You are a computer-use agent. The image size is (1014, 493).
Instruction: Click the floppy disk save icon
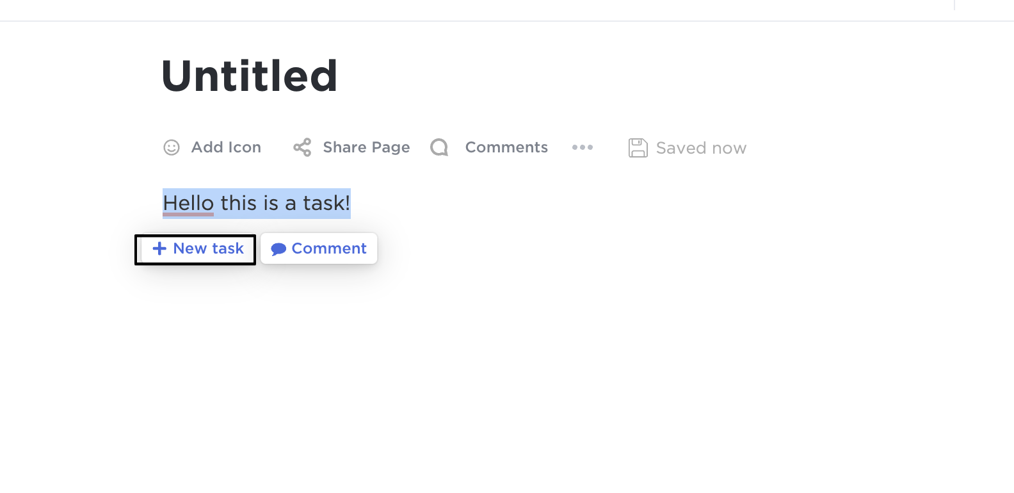638,148
